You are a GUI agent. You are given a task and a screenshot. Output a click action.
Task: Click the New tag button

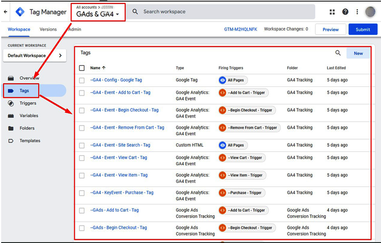click(358, 53)
